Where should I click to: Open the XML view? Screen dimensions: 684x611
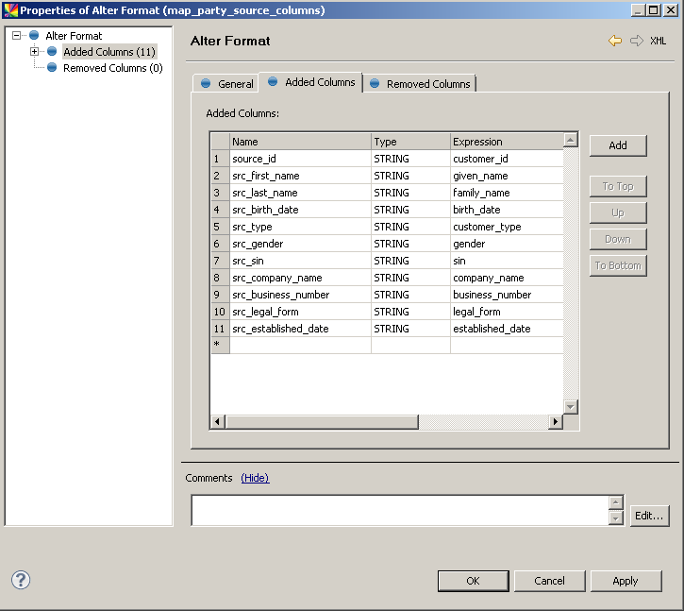coord(658,42)
